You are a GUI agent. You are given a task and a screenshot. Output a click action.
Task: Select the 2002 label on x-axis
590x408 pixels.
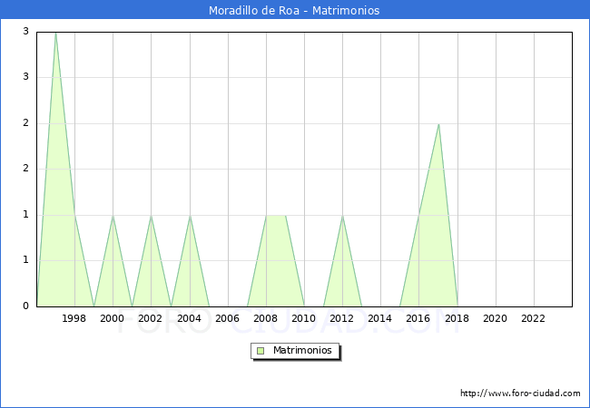coord(151,318)
